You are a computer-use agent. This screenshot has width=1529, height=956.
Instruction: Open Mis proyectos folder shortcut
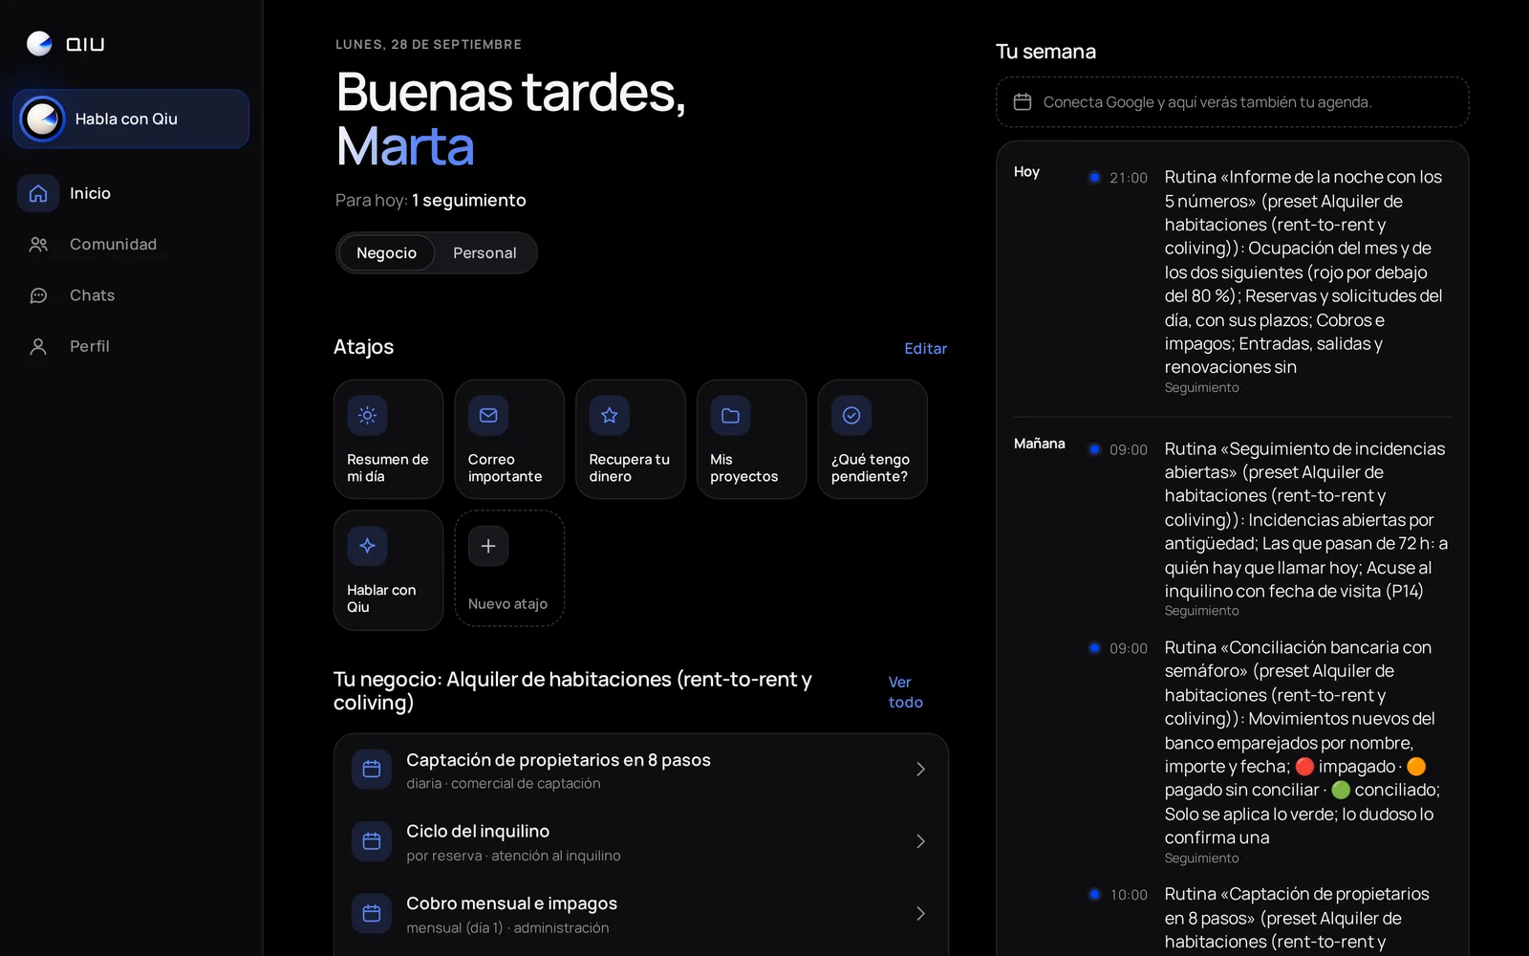click(x=751, y=439)
